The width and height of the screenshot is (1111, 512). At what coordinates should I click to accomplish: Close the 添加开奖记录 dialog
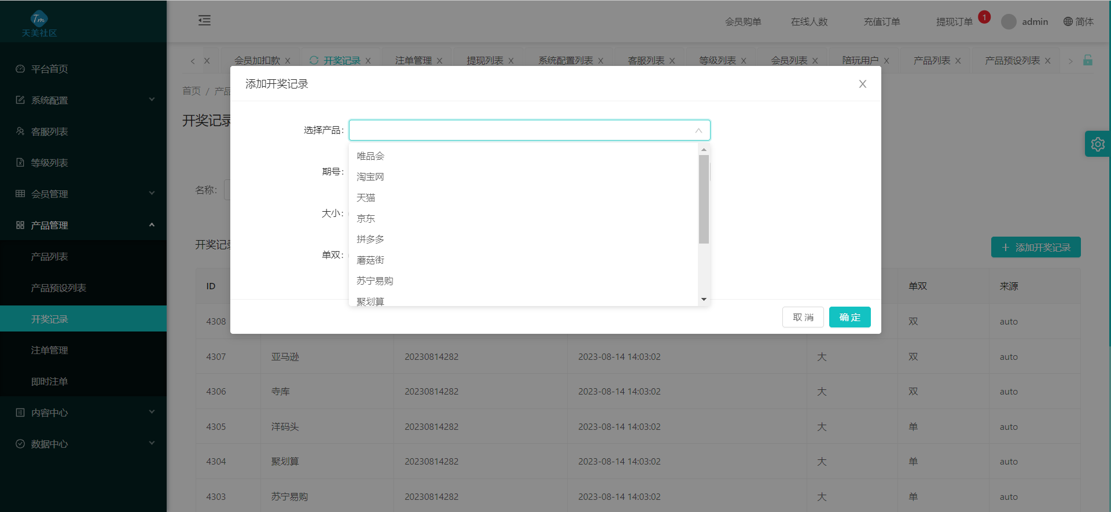pyautogui.click(x=862, y=84)
